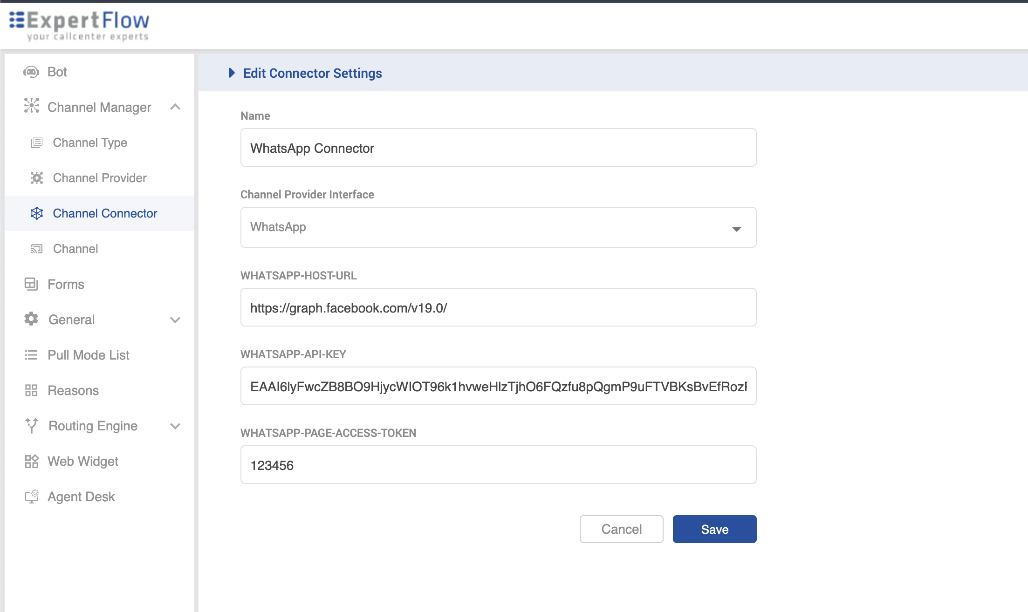Open the Pull Mode List menu item
The width and height of the screenshot is (1028, 612).
point(88,355)
